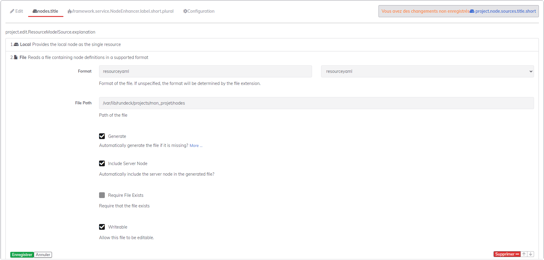Click the plugin puzzle icon in tabs
Viewport: 544px width, 260px height.
(70, 11)
